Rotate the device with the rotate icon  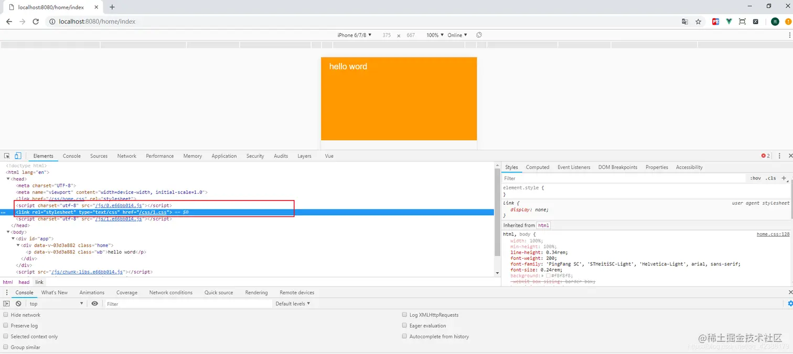pyautogui.click(x=479, y=35)
